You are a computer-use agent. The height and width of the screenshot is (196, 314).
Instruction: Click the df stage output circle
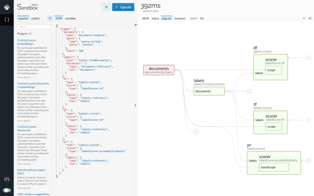coord(309,58)
